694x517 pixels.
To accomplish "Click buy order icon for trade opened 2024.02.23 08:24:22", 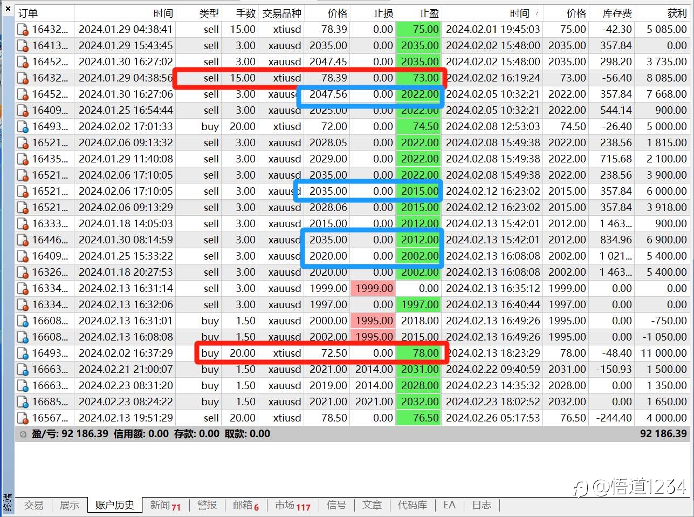I will point(23,402).
